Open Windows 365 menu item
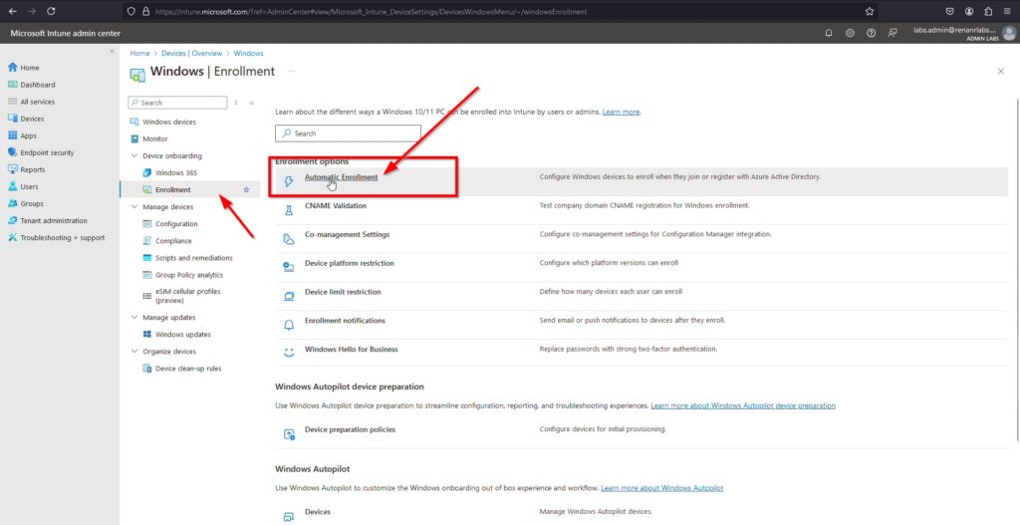The width and height of the screenshot is (1020, 525). point(175,173)
